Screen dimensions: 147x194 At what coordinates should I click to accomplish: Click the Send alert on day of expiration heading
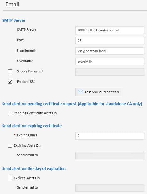[34, 168]
